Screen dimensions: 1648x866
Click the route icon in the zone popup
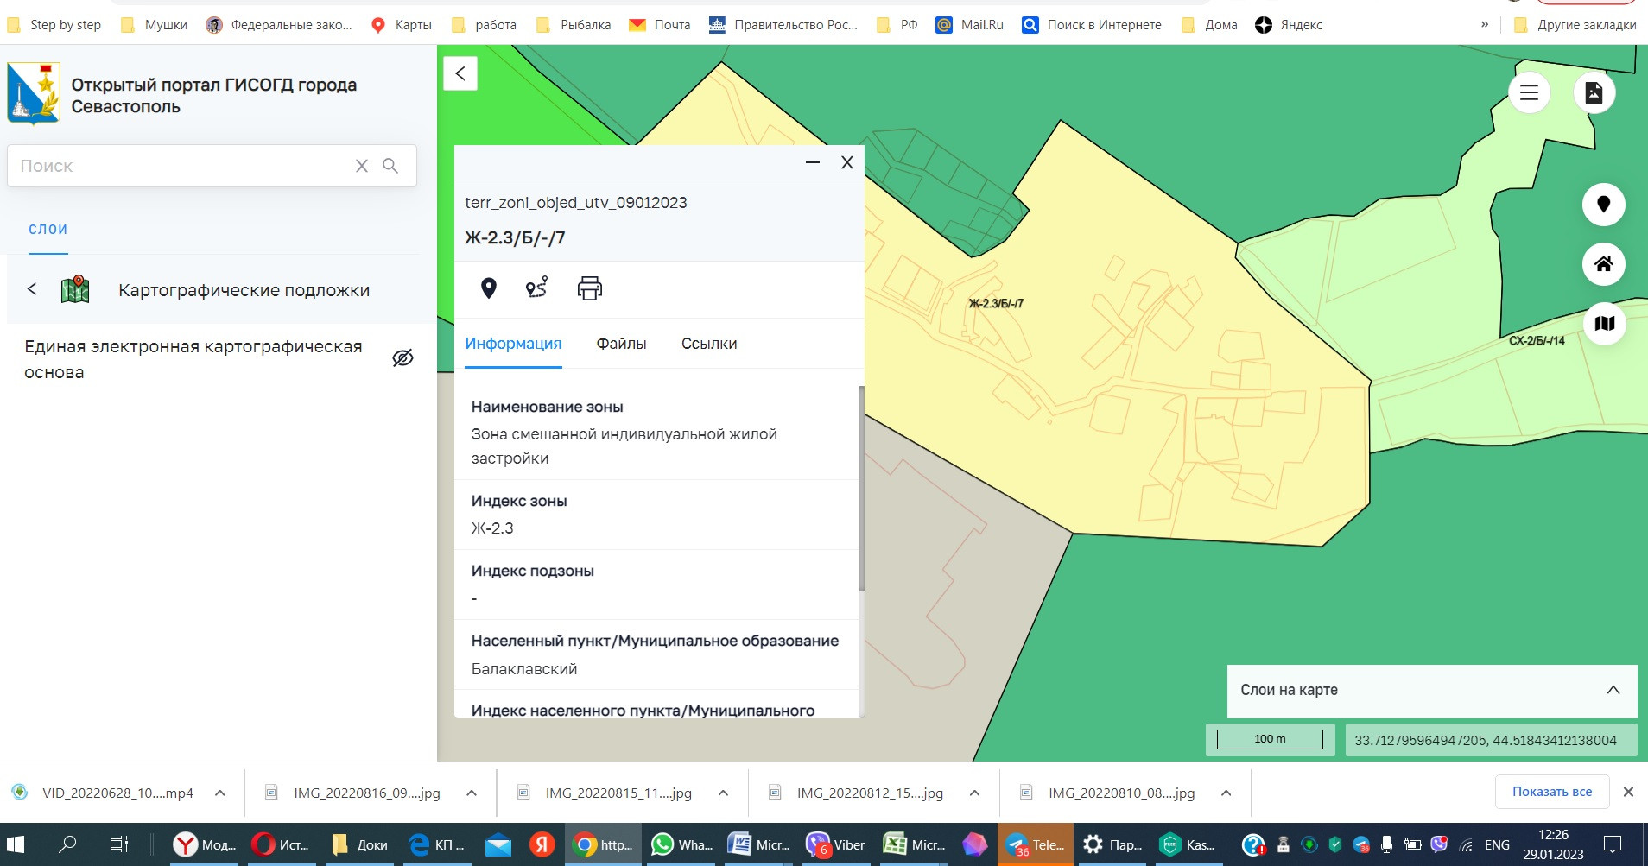click(x=537, y=288)
